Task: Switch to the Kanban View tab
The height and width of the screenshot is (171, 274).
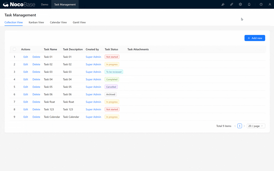Action: pos(36,22)
